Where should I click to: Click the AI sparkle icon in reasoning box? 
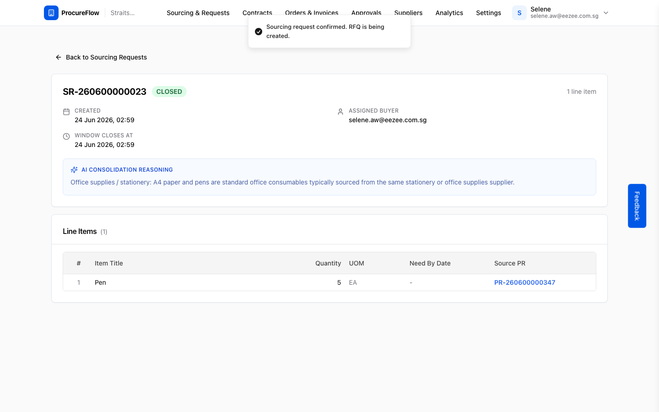click(x=74, y=170)
